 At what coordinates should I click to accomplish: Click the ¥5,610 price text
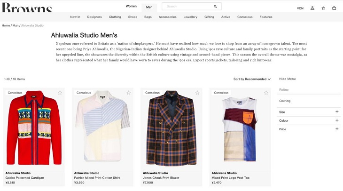coord(10,183)
